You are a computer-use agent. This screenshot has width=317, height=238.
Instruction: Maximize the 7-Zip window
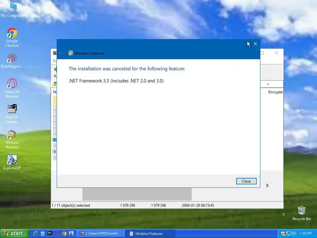tap(263, 53)
